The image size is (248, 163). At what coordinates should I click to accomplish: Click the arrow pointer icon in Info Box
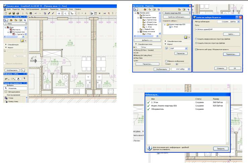[x=24, y=78]
